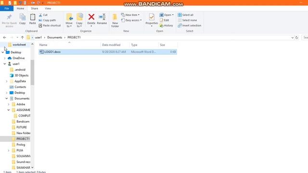View file History
Screen dimensions: 308x173
coord(166,25)
